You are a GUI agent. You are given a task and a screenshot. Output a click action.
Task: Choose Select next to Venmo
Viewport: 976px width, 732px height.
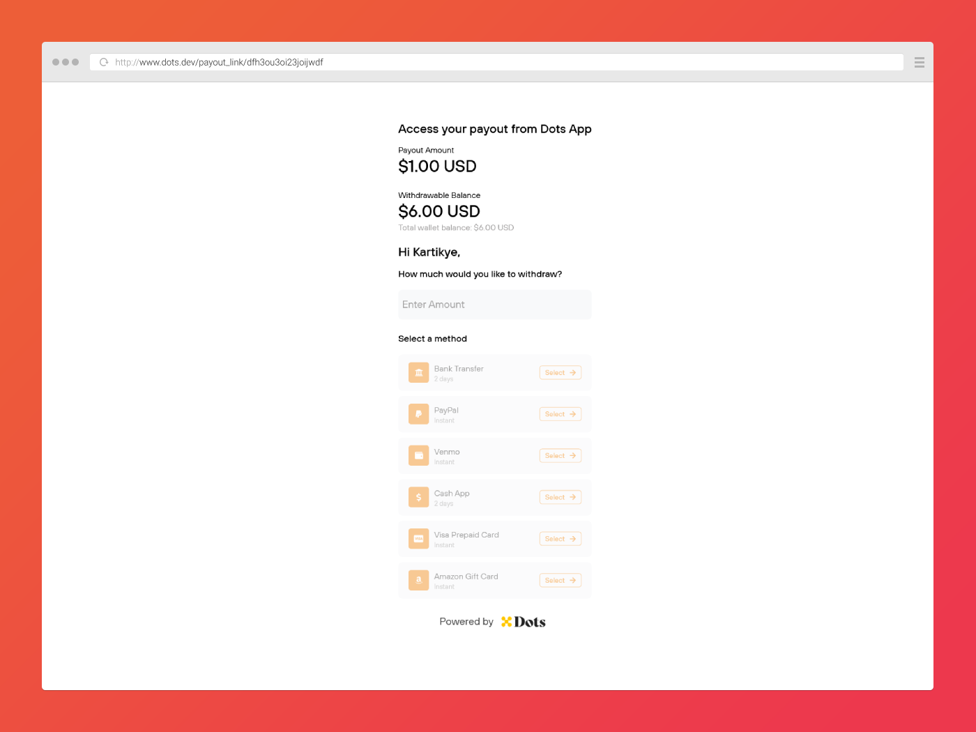pyautogui.click(x=560, y=456)
